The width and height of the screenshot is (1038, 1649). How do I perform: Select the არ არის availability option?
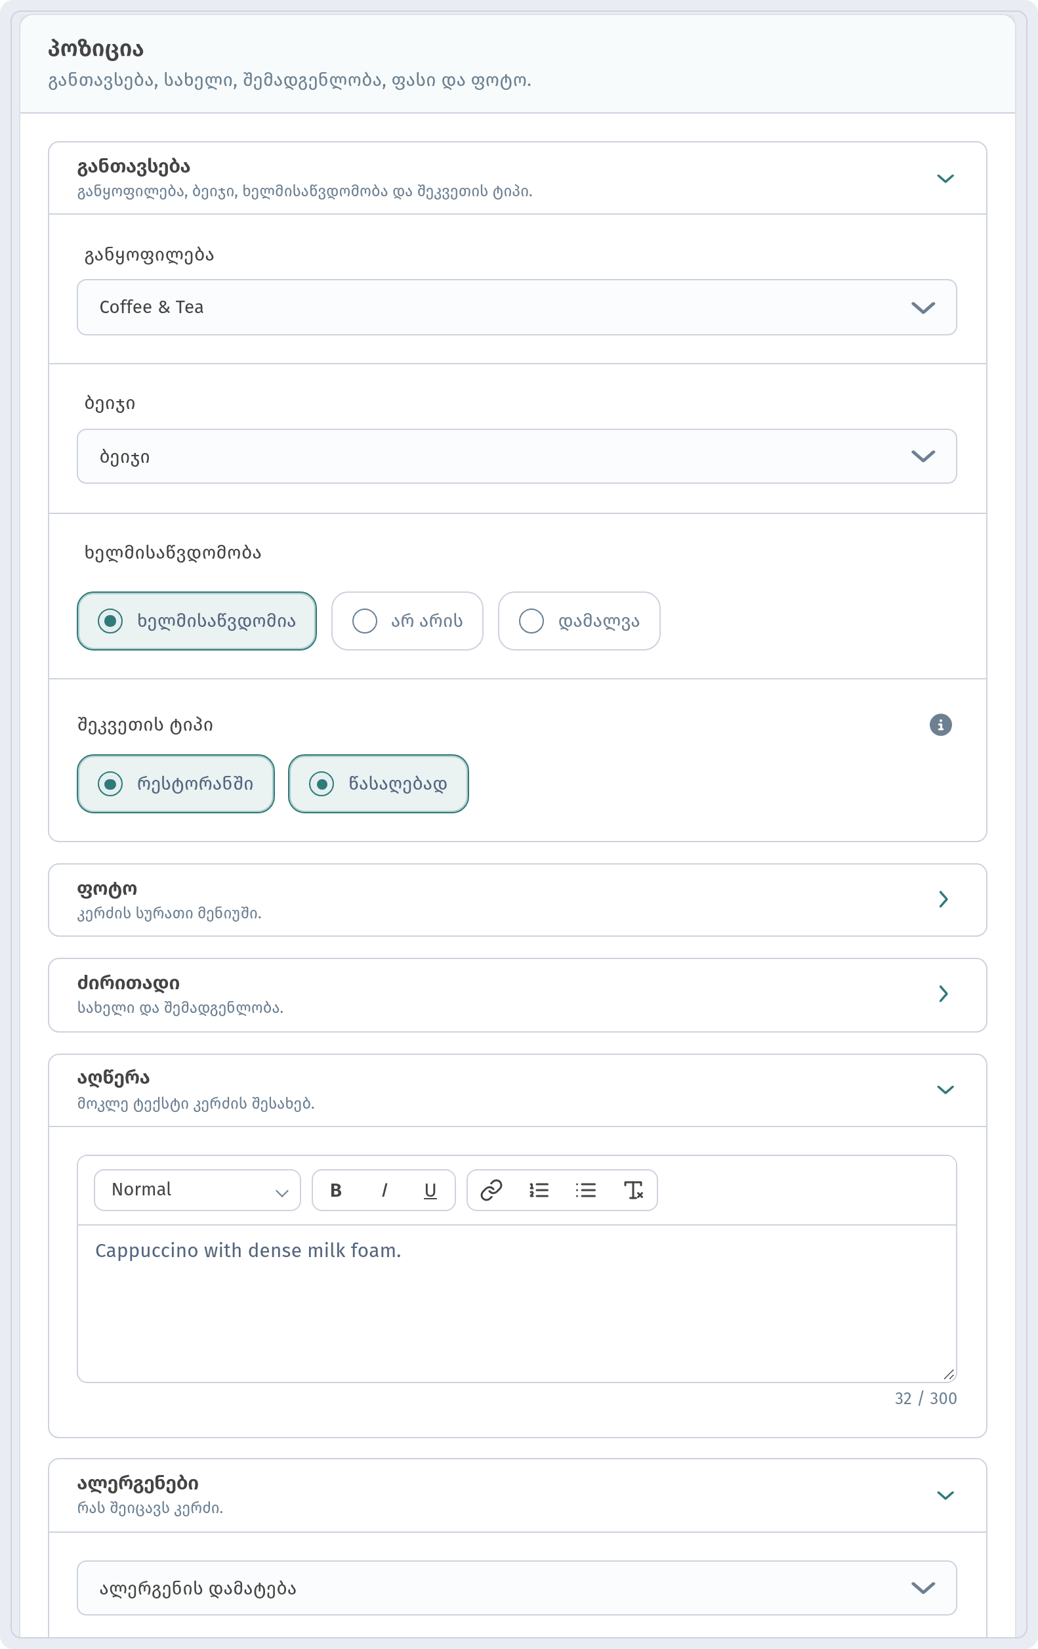pyautogui.click(x=407, y=621)
